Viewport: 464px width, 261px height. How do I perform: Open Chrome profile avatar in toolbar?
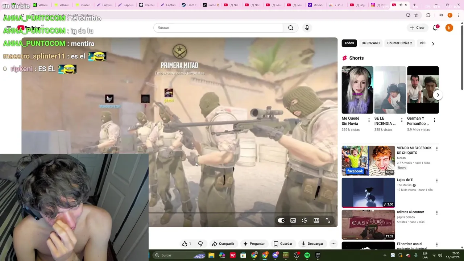[x=450, y=15]
